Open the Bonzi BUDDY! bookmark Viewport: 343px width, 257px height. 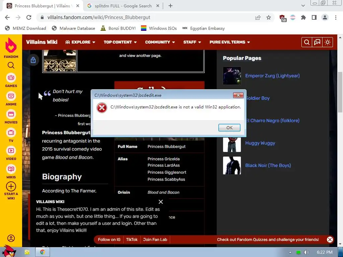click(118, 28)
